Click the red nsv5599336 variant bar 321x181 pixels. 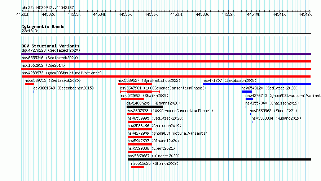pyautogui.click(x=140, y=152)
